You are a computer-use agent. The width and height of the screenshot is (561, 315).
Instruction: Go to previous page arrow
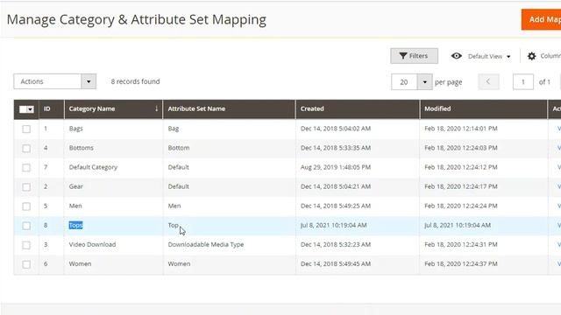click(x=488, y=81)
